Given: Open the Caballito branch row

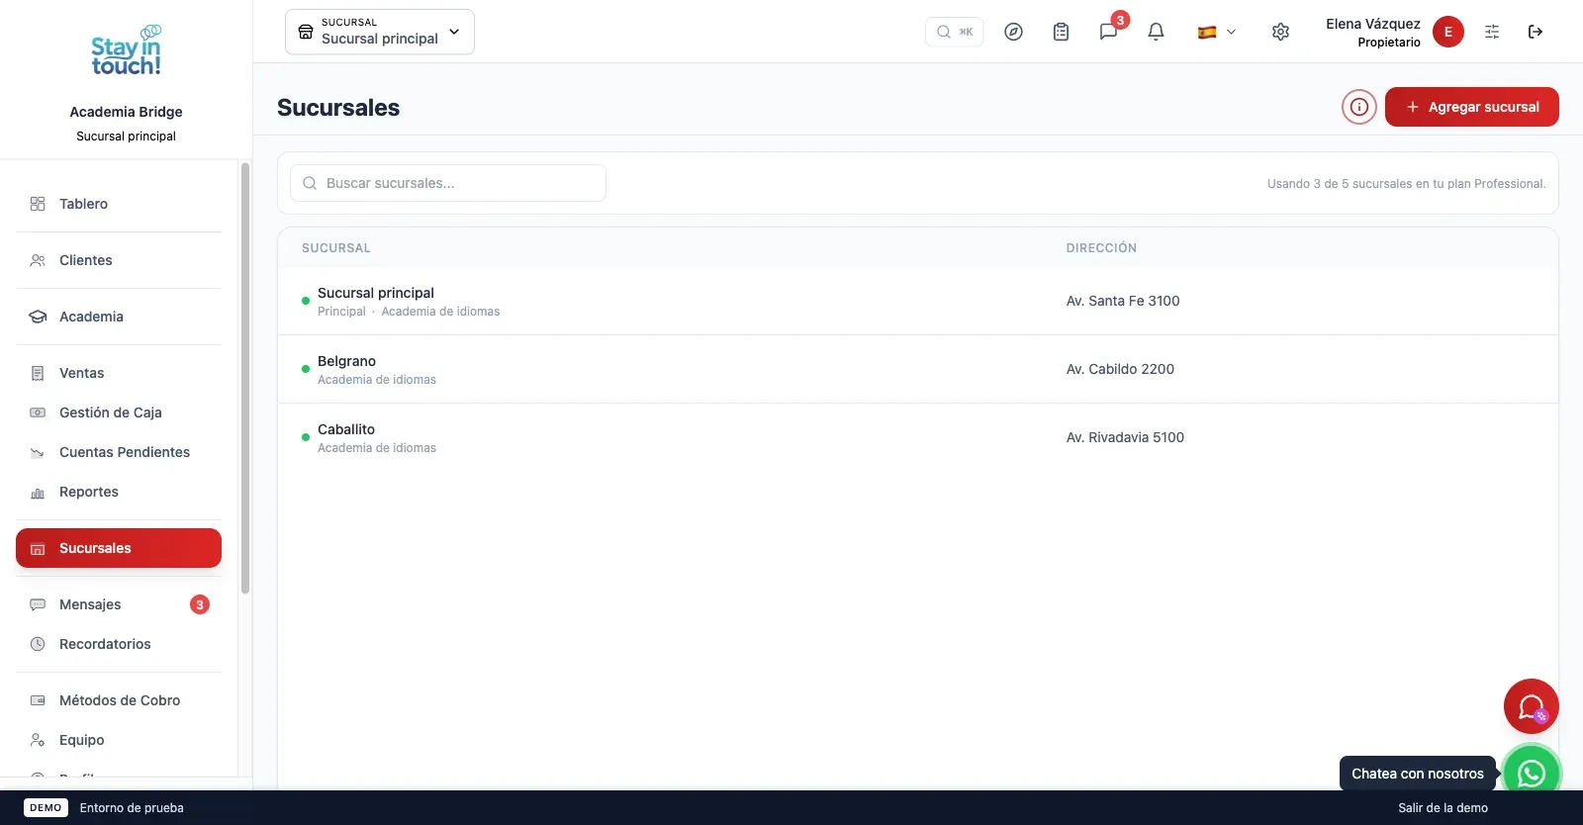Looking at the screenshot, I should coord(918,437).
